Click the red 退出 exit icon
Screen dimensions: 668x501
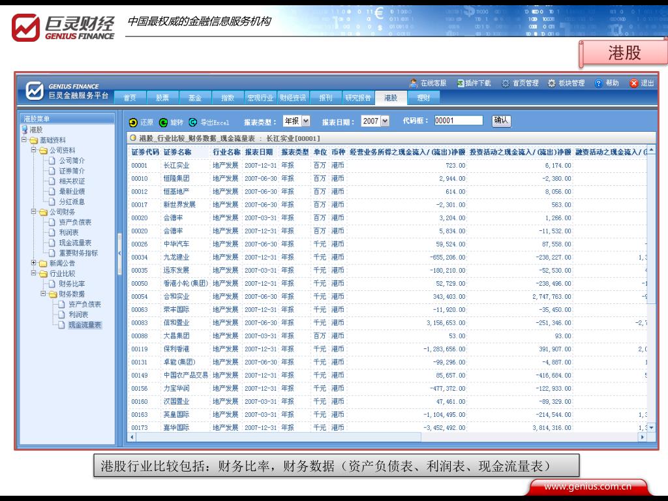point(634,83)
